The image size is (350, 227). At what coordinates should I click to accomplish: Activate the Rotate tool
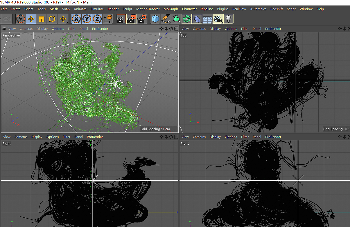[x=52, y=19]
